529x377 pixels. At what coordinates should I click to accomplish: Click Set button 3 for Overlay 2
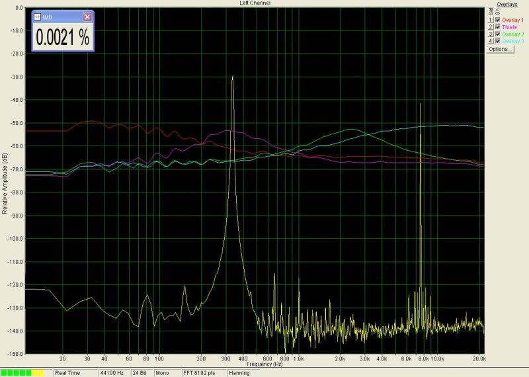491,34
